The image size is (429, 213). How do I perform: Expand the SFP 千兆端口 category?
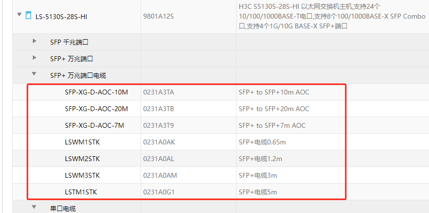click(x=34, y=42)
